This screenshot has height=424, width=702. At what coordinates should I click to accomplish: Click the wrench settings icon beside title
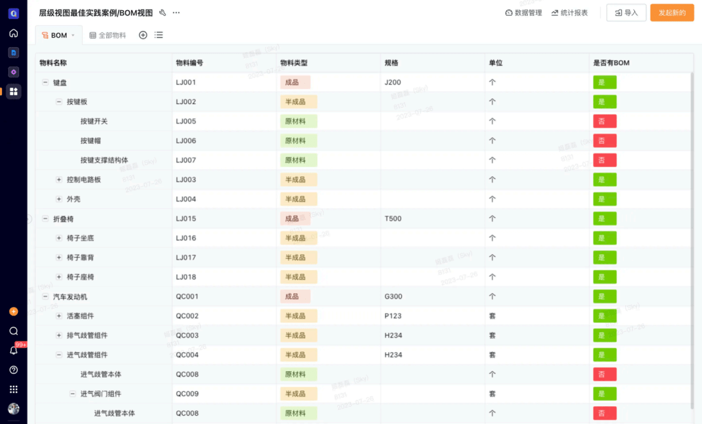pos(162,12)
